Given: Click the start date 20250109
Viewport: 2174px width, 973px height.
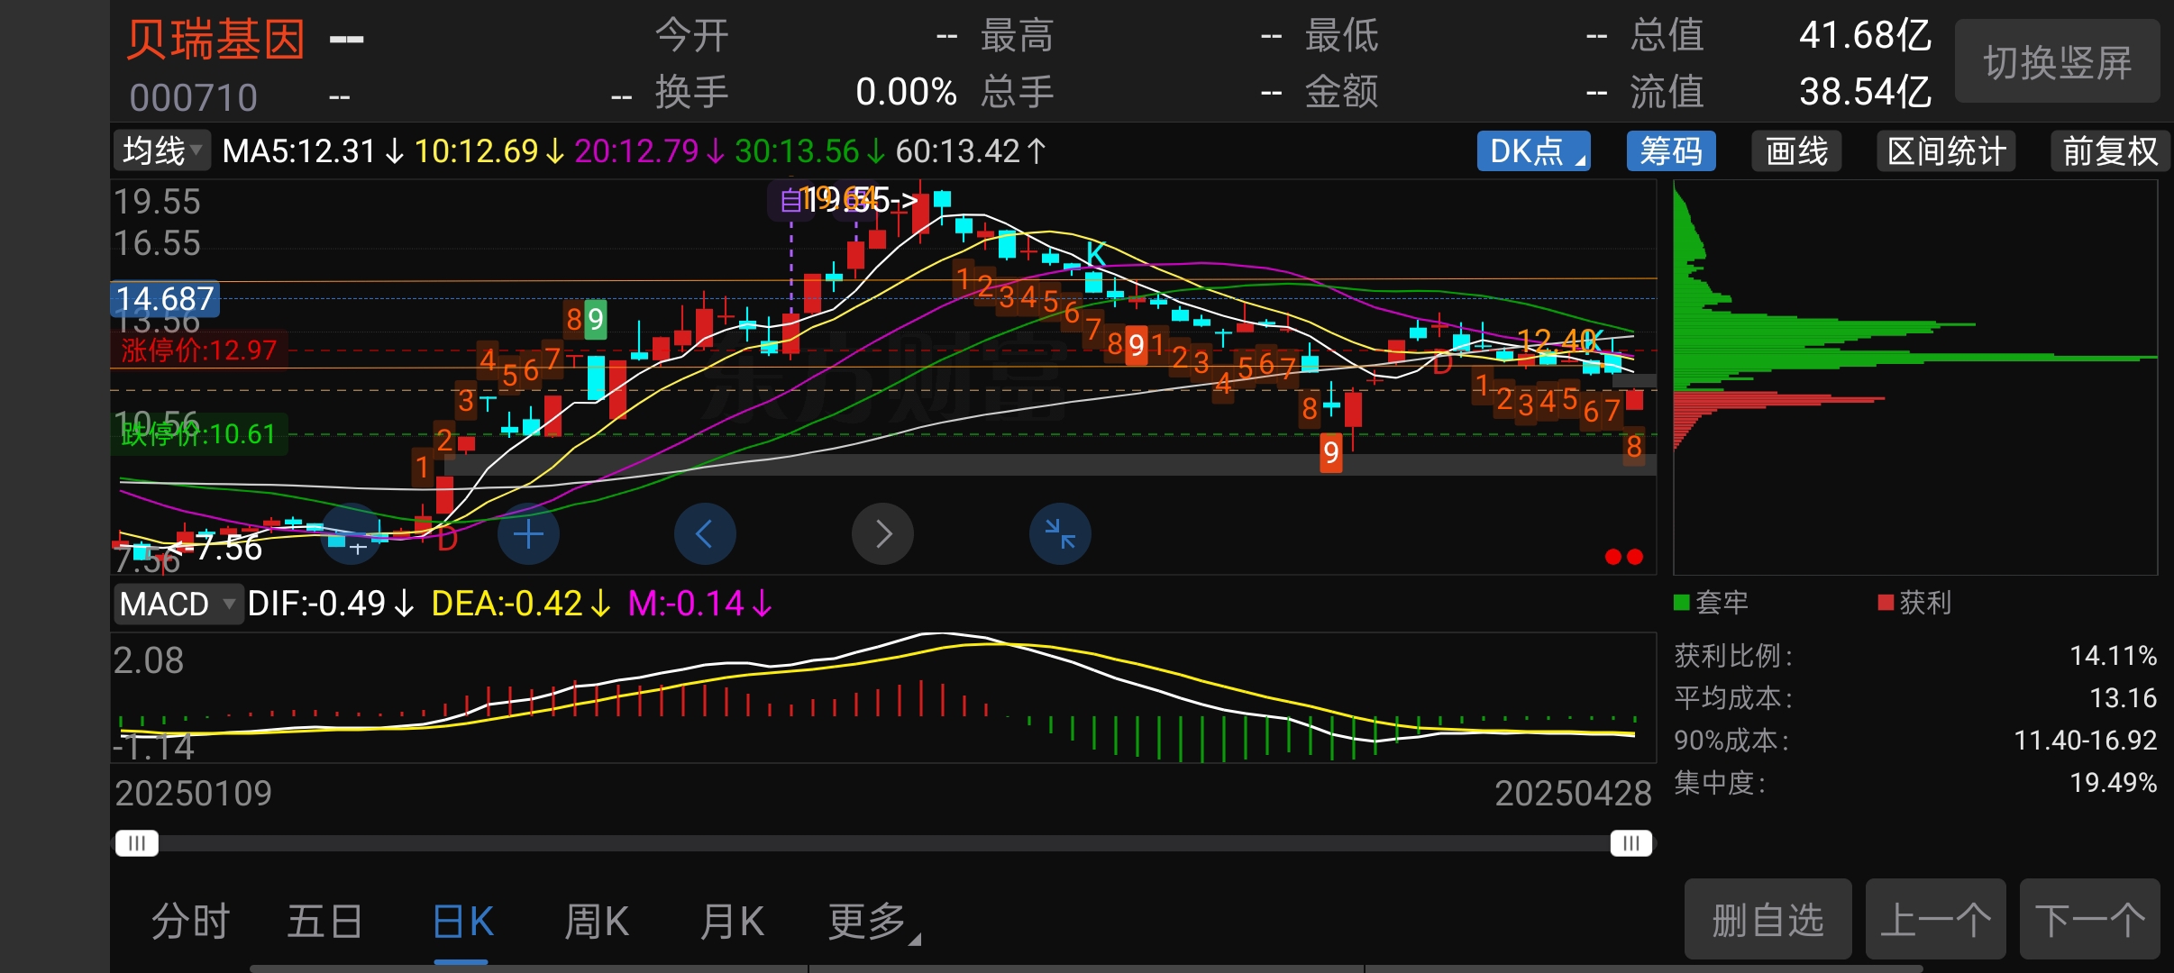Looking at the screenshot, I should (x=193, y=794).
